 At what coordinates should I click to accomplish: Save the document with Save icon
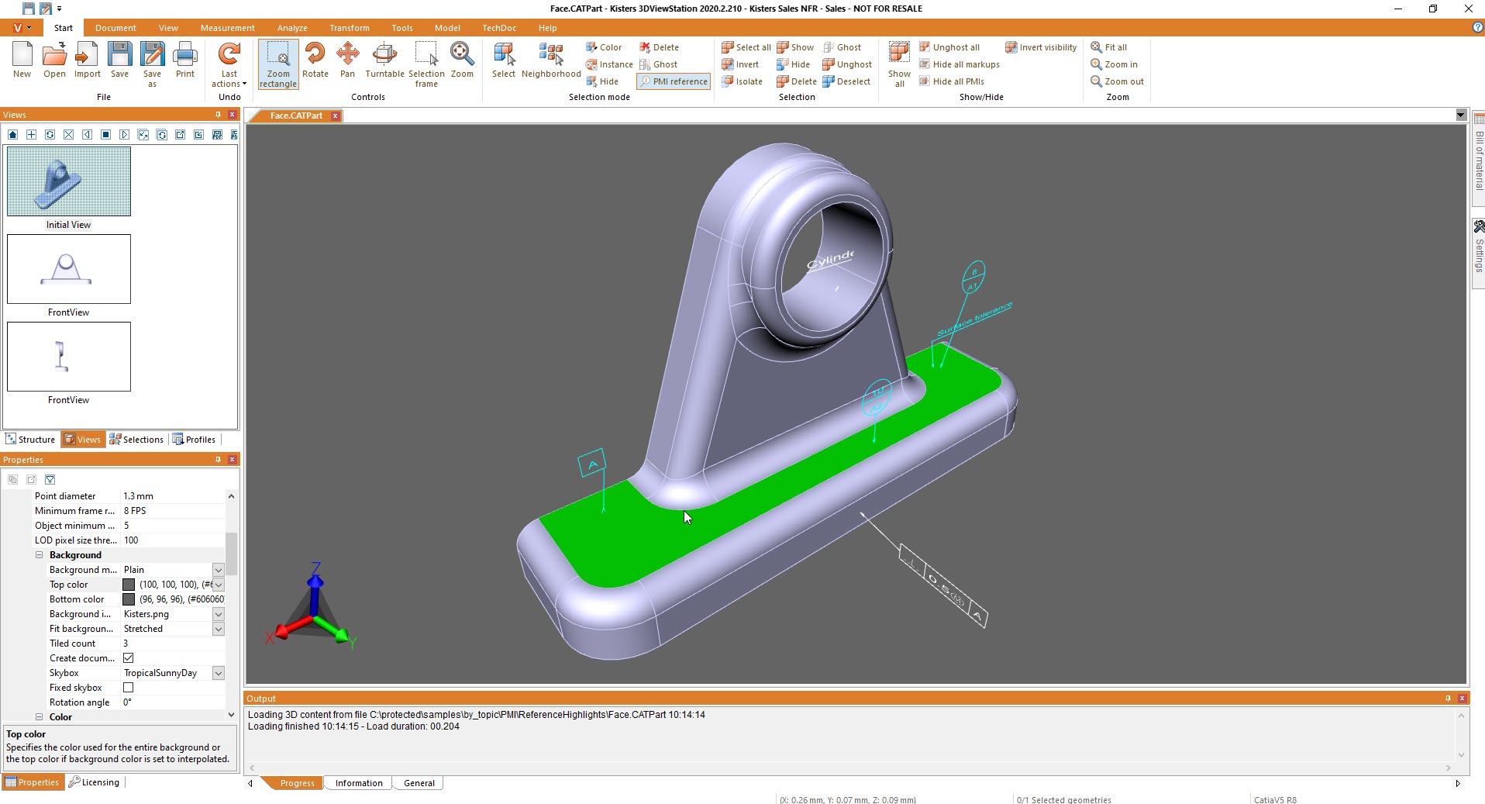pos(119,60)
